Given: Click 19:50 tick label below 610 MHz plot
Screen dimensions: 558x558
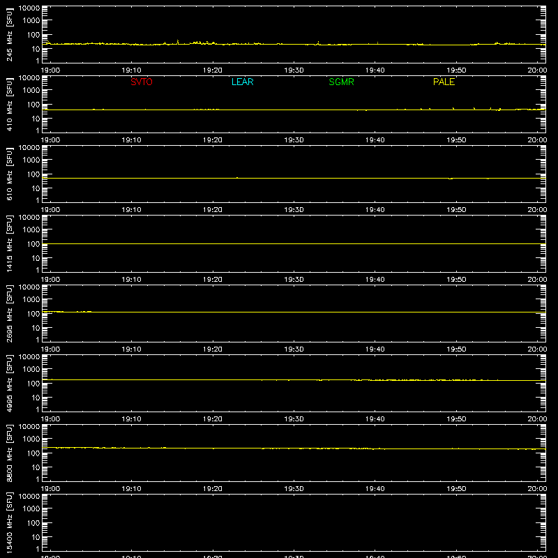Looking at the screenshot, I should pyautogui.click(x=456, y=210).
